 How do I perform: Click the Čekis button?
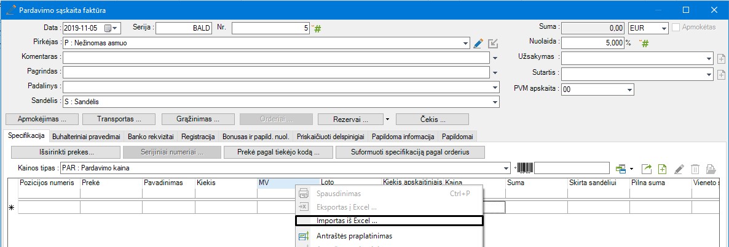click(x=432, y=119)
